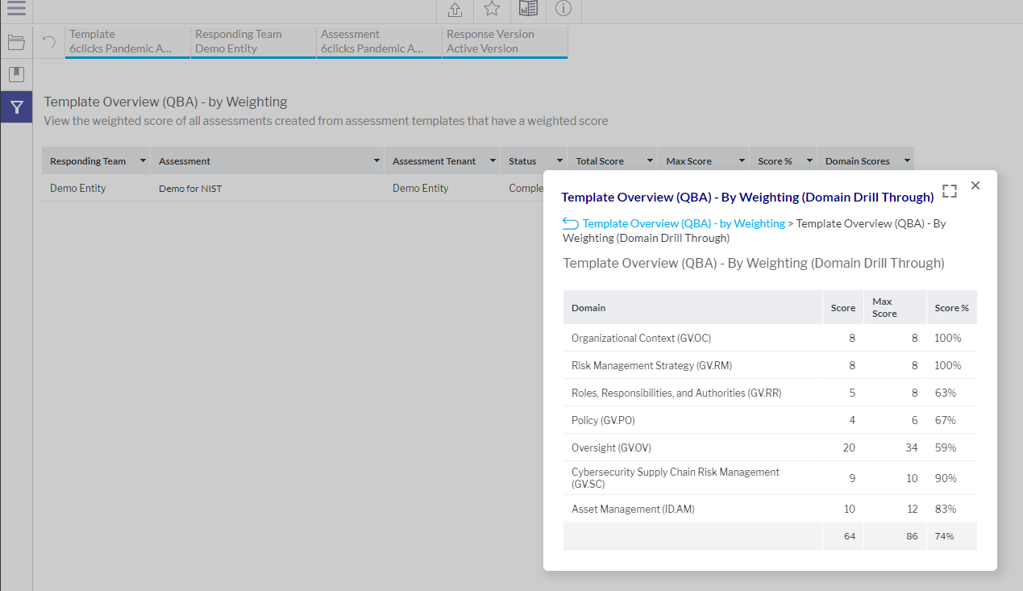Select Oversight (GV.OV) row
Screen dimensions: 1023x591
(770, 447)
